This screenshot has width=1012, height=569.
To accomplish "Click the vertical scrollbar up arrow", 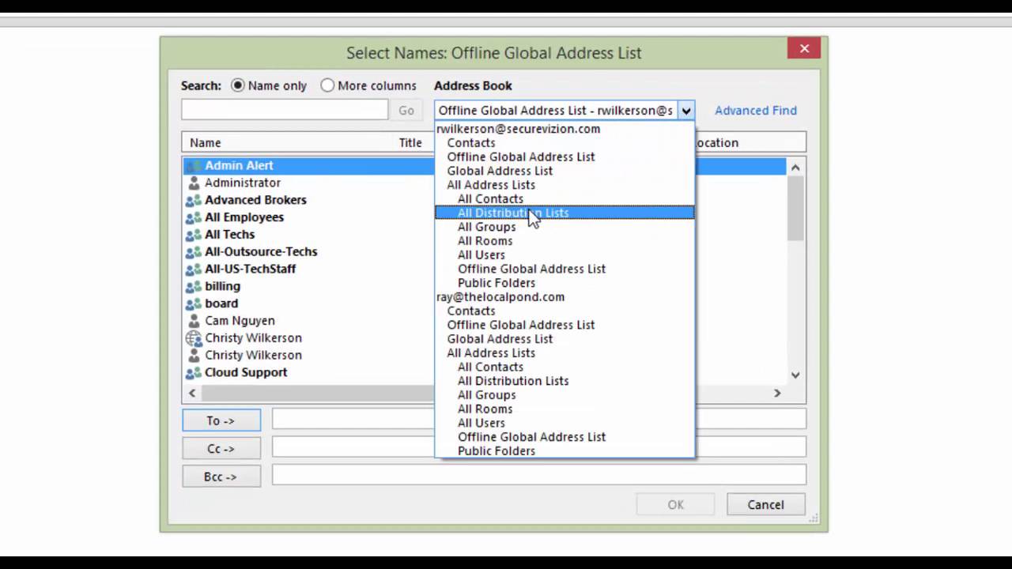I will point(795,167).
